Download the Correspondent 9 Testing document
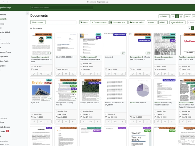195x146 pixels. 147,74
